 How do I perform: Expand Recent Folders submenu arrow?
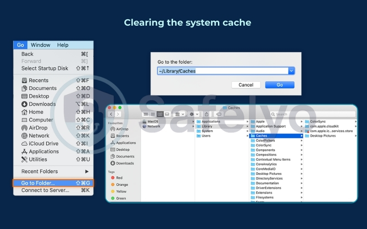pos(87,171)
